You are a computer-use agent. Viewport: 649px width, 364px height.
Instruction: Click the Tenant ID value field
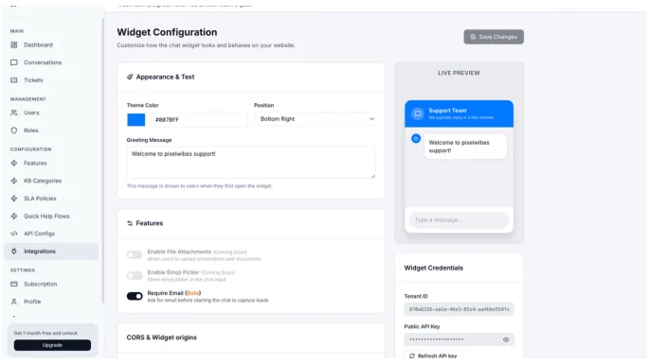point(459,309)
